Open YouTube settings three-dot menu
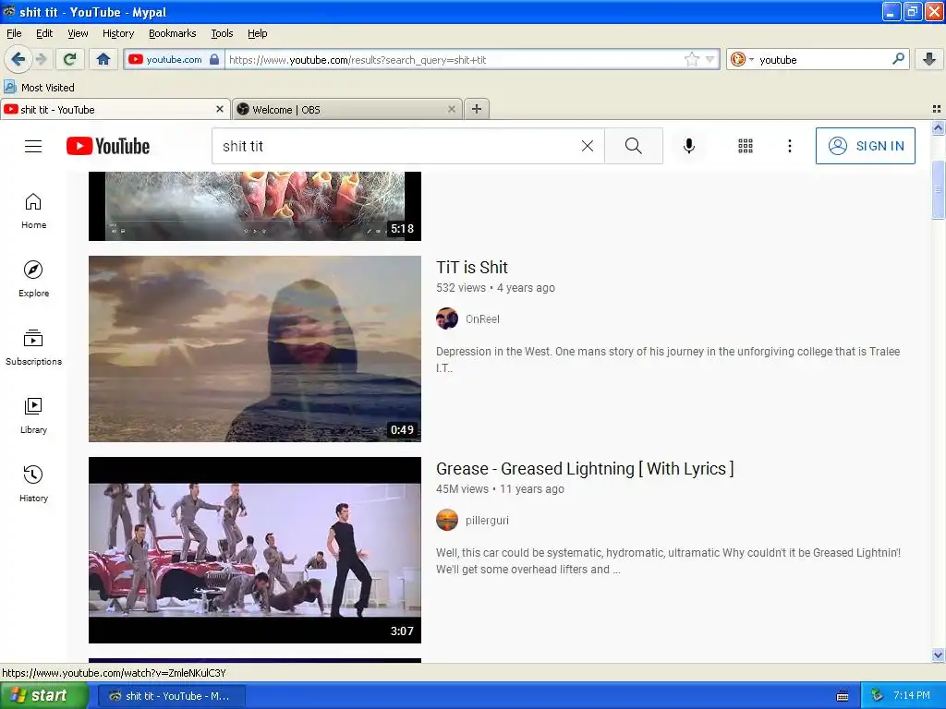 pos(789,146)
